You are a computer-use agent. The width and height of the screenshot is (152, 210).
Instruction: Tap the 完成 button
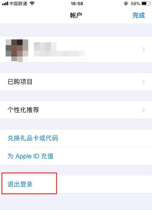click(x=139, y=15)
